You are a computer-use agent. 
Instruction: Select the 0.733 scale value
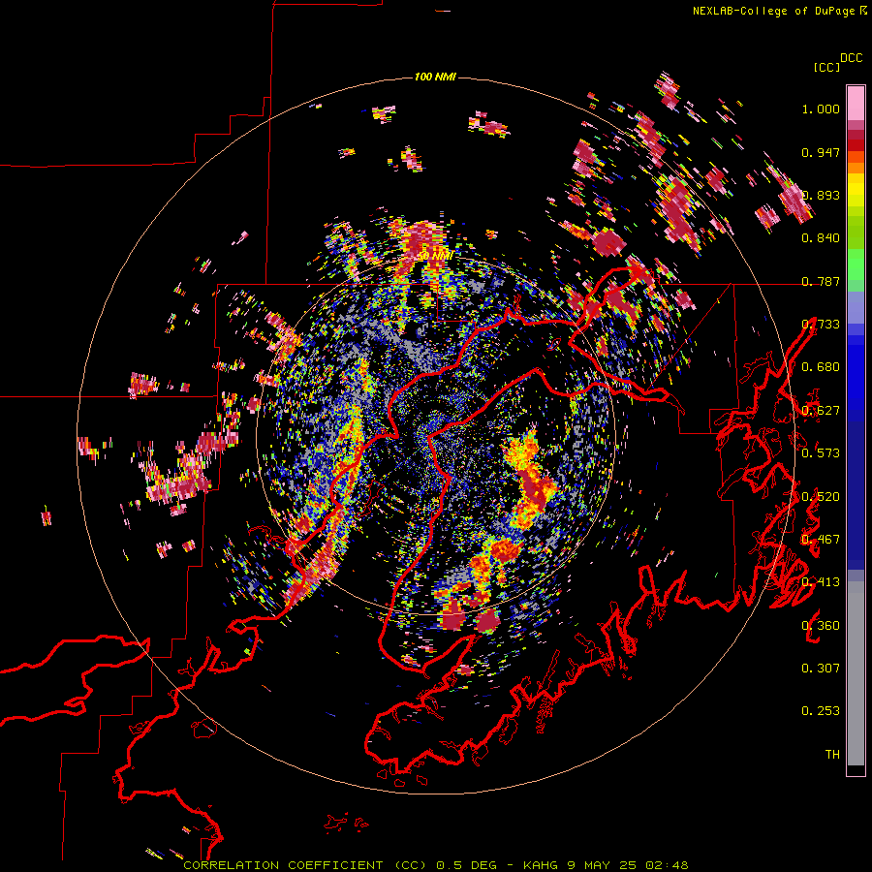821,325
